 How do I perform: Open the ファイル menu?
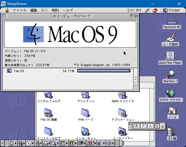click(19, 10)
